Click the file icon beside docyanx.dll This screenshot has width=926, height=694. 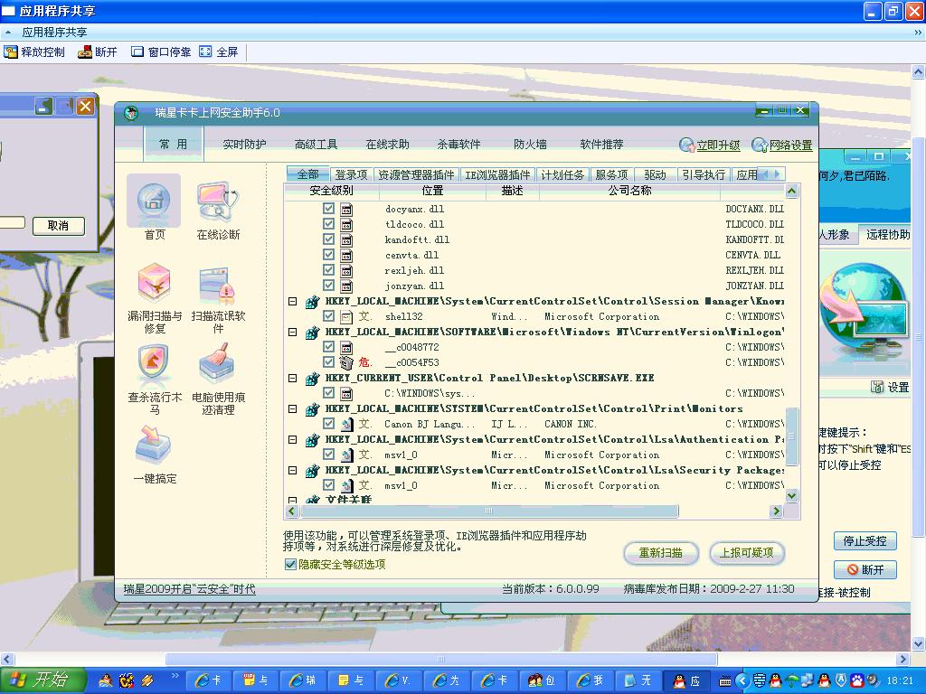click(x=346, y=209)
